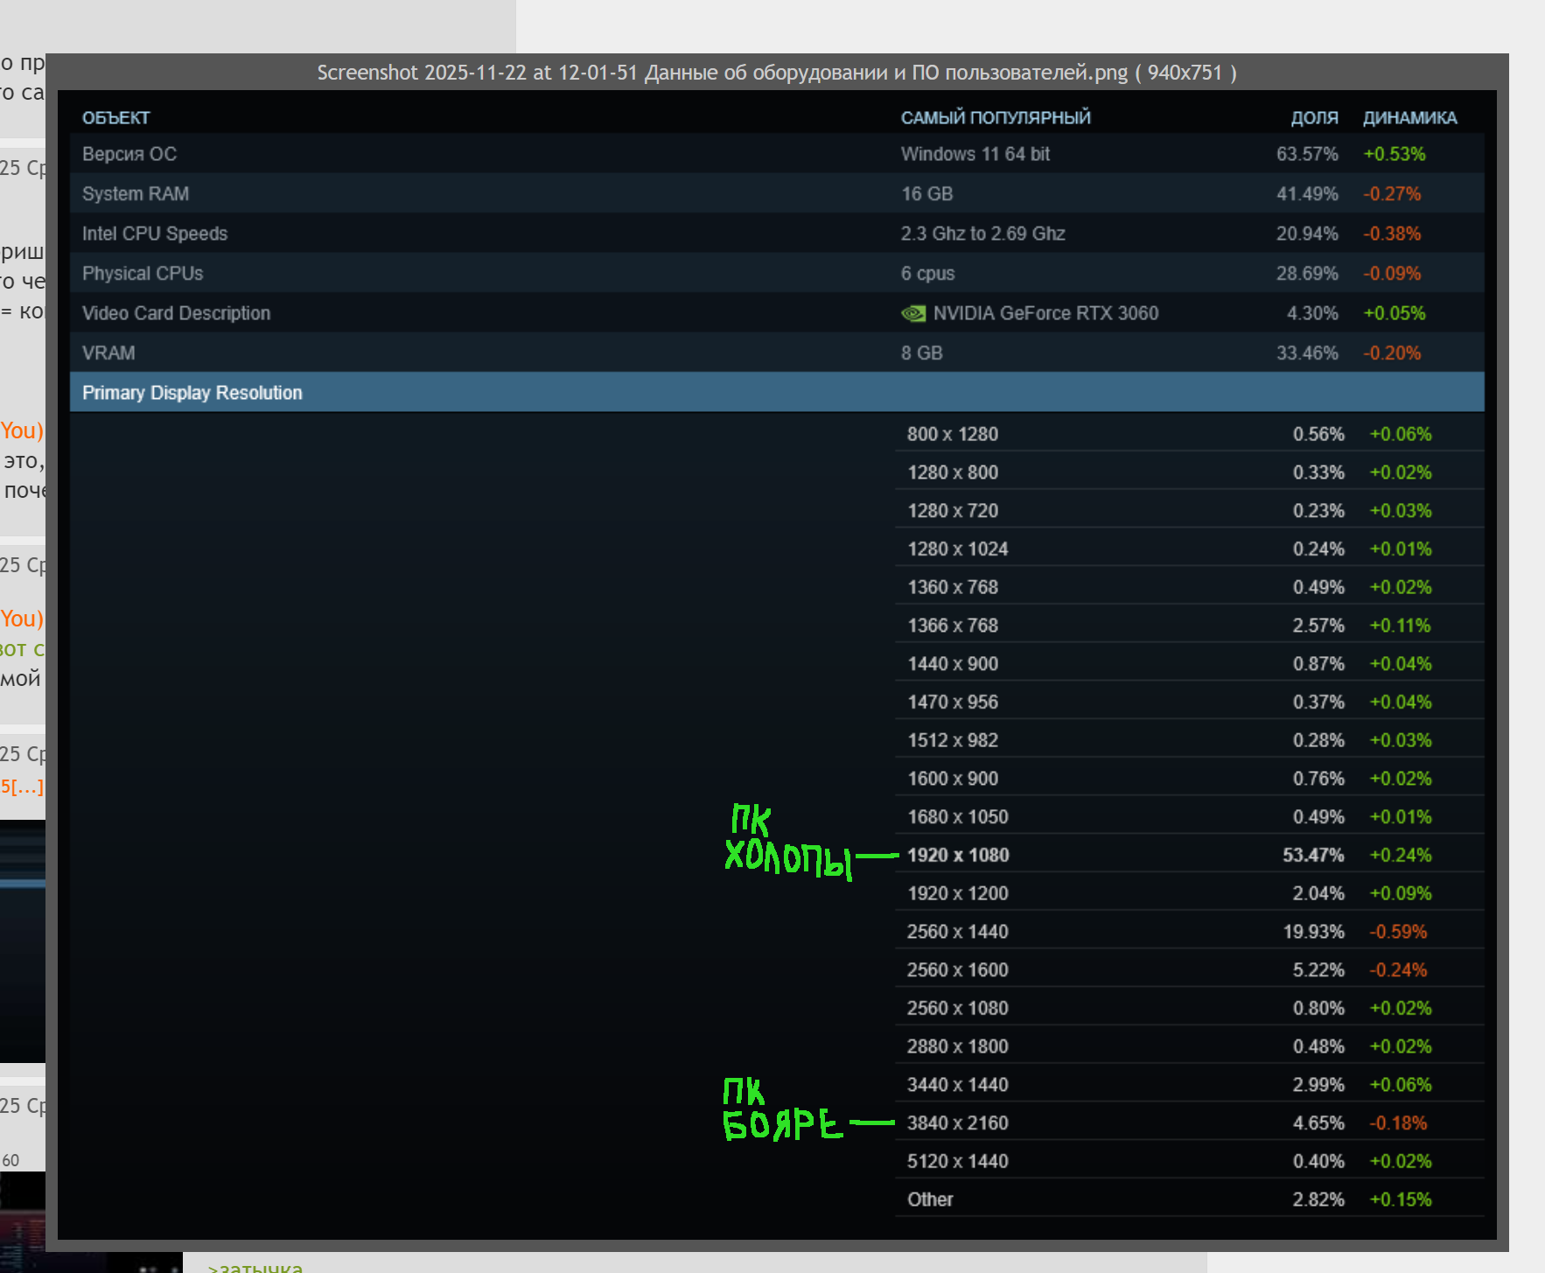Click the +0.53% change for Версия ОС
The width and height of the screenshot is (1545, 1273).
[x=1395, y=154]
